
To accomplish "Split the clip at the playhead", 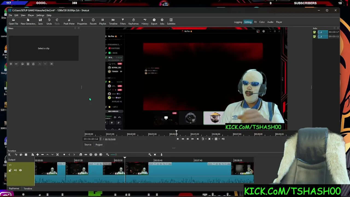I will [57, 155].
